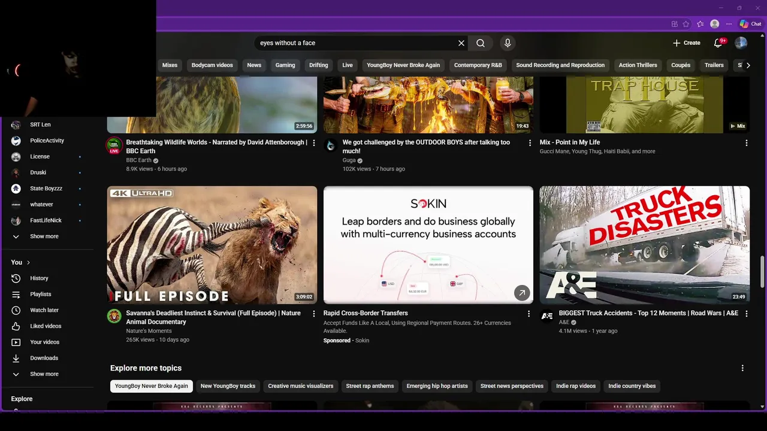
Task: Select the Mixes filter chip
Action: click(x=170, y=65)
